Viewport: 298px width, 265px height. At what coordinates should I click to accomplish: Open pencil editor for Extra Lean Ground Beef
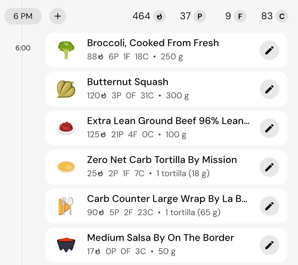tap(269, 128)
